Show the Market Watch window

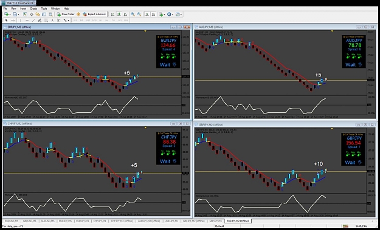click(25, 15)
